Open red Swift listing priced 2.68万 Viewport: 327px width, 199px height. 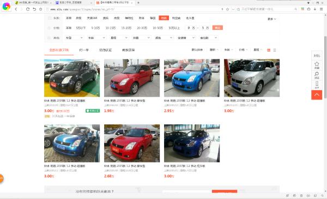coord(132,143)
